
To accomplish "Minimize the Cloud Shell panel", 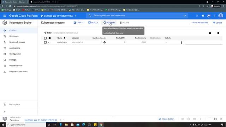I will click(x=209, y=118).
